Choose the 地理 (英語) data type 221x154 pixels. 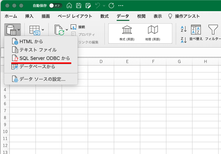(x=153, y=33)
